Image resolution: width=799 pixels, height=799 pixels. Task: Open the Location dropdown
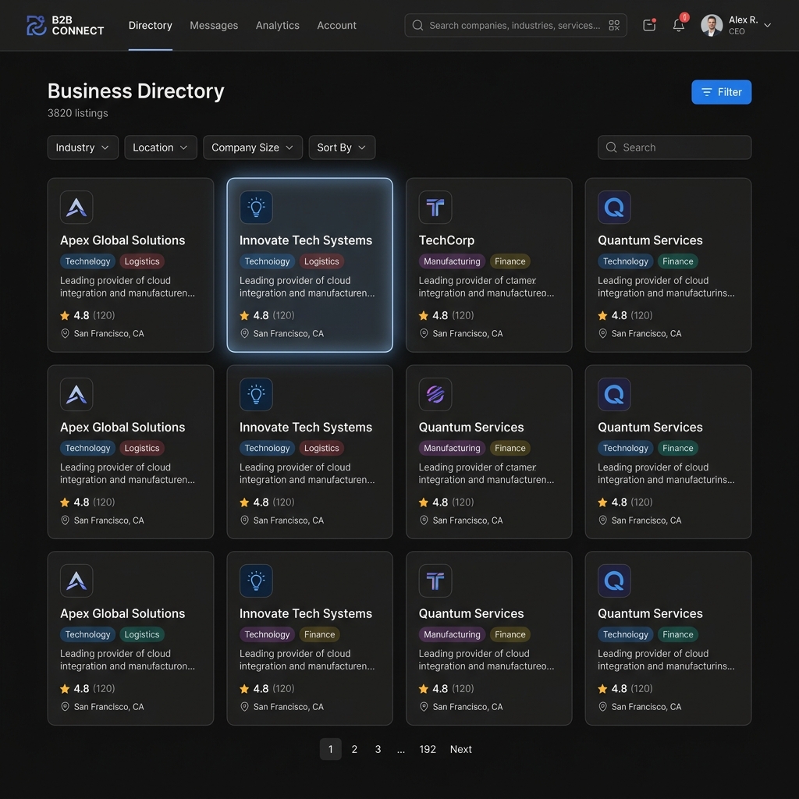click(x=161, y=147)
